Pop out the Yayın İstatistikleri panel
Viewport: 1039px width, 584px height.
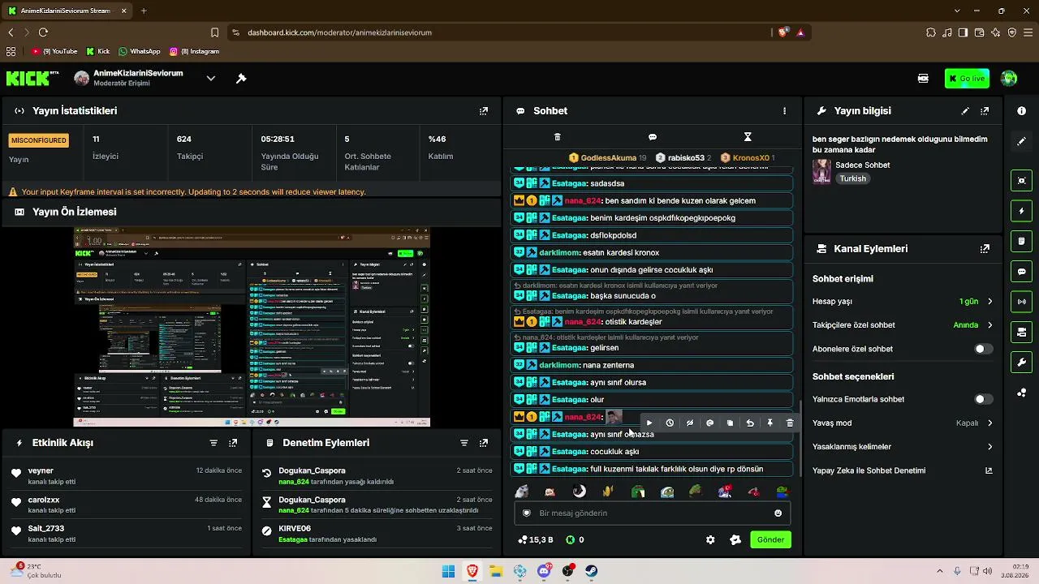tap(484, 111)
